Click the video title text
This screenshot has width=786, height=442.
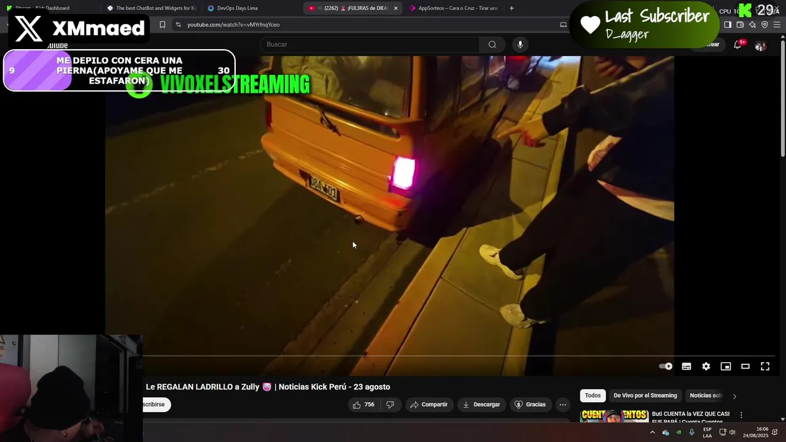click(x=268, y=387)
